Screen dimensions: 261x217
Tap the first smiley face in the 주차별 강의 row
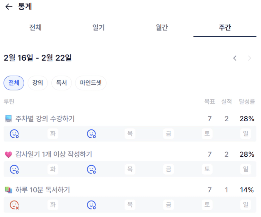point(14,134)
